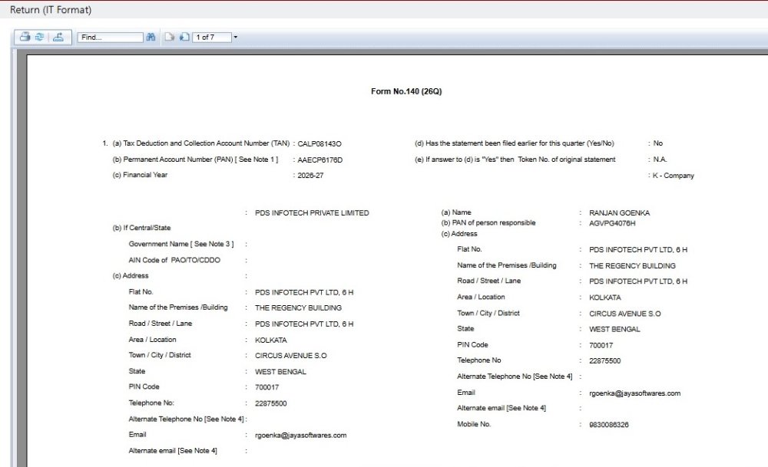Click the Refresh report icon

click(x=40, y=37)
